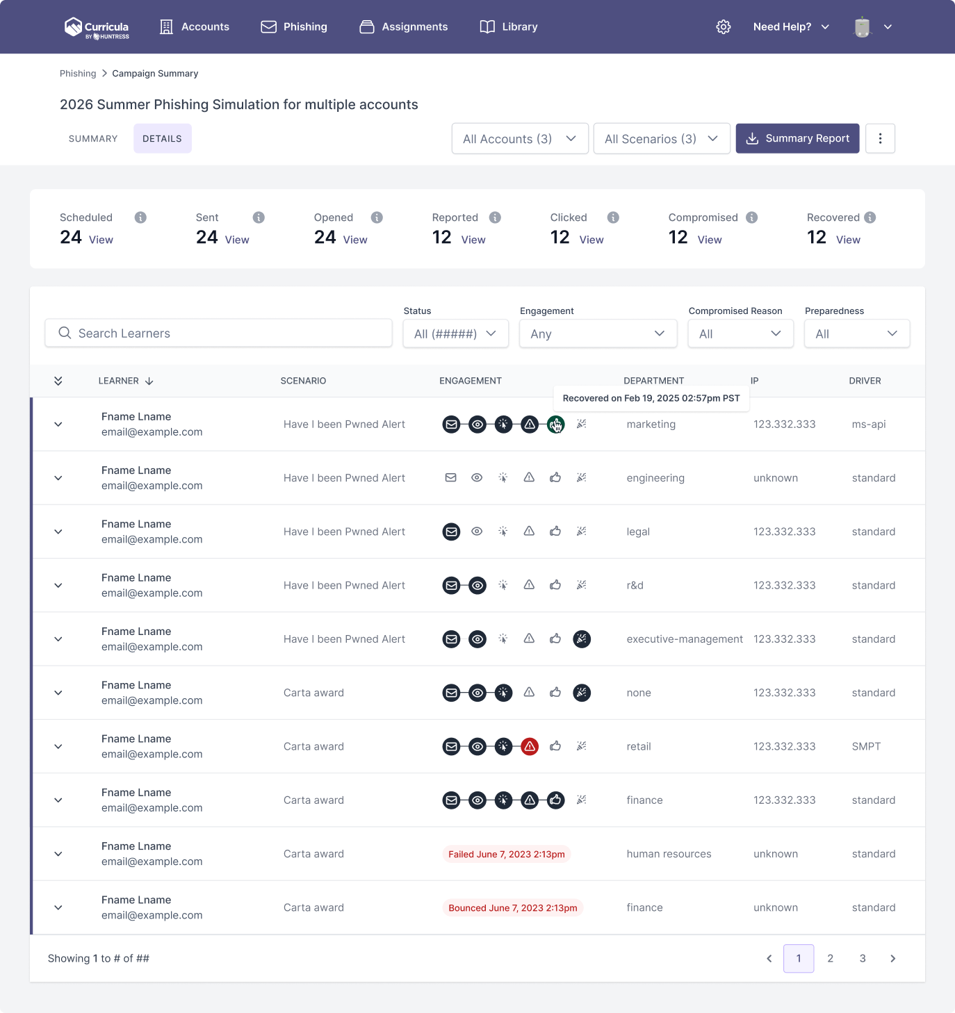Click the info icon beside Scheduled
The width and height of the screenshot is (955, 1013).
[140, 217]
